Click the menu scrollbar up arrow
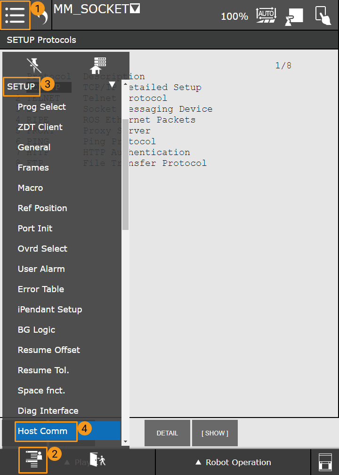Image resolution: width=339 pixels, height=475 pixels. click(x=125, y=84)
